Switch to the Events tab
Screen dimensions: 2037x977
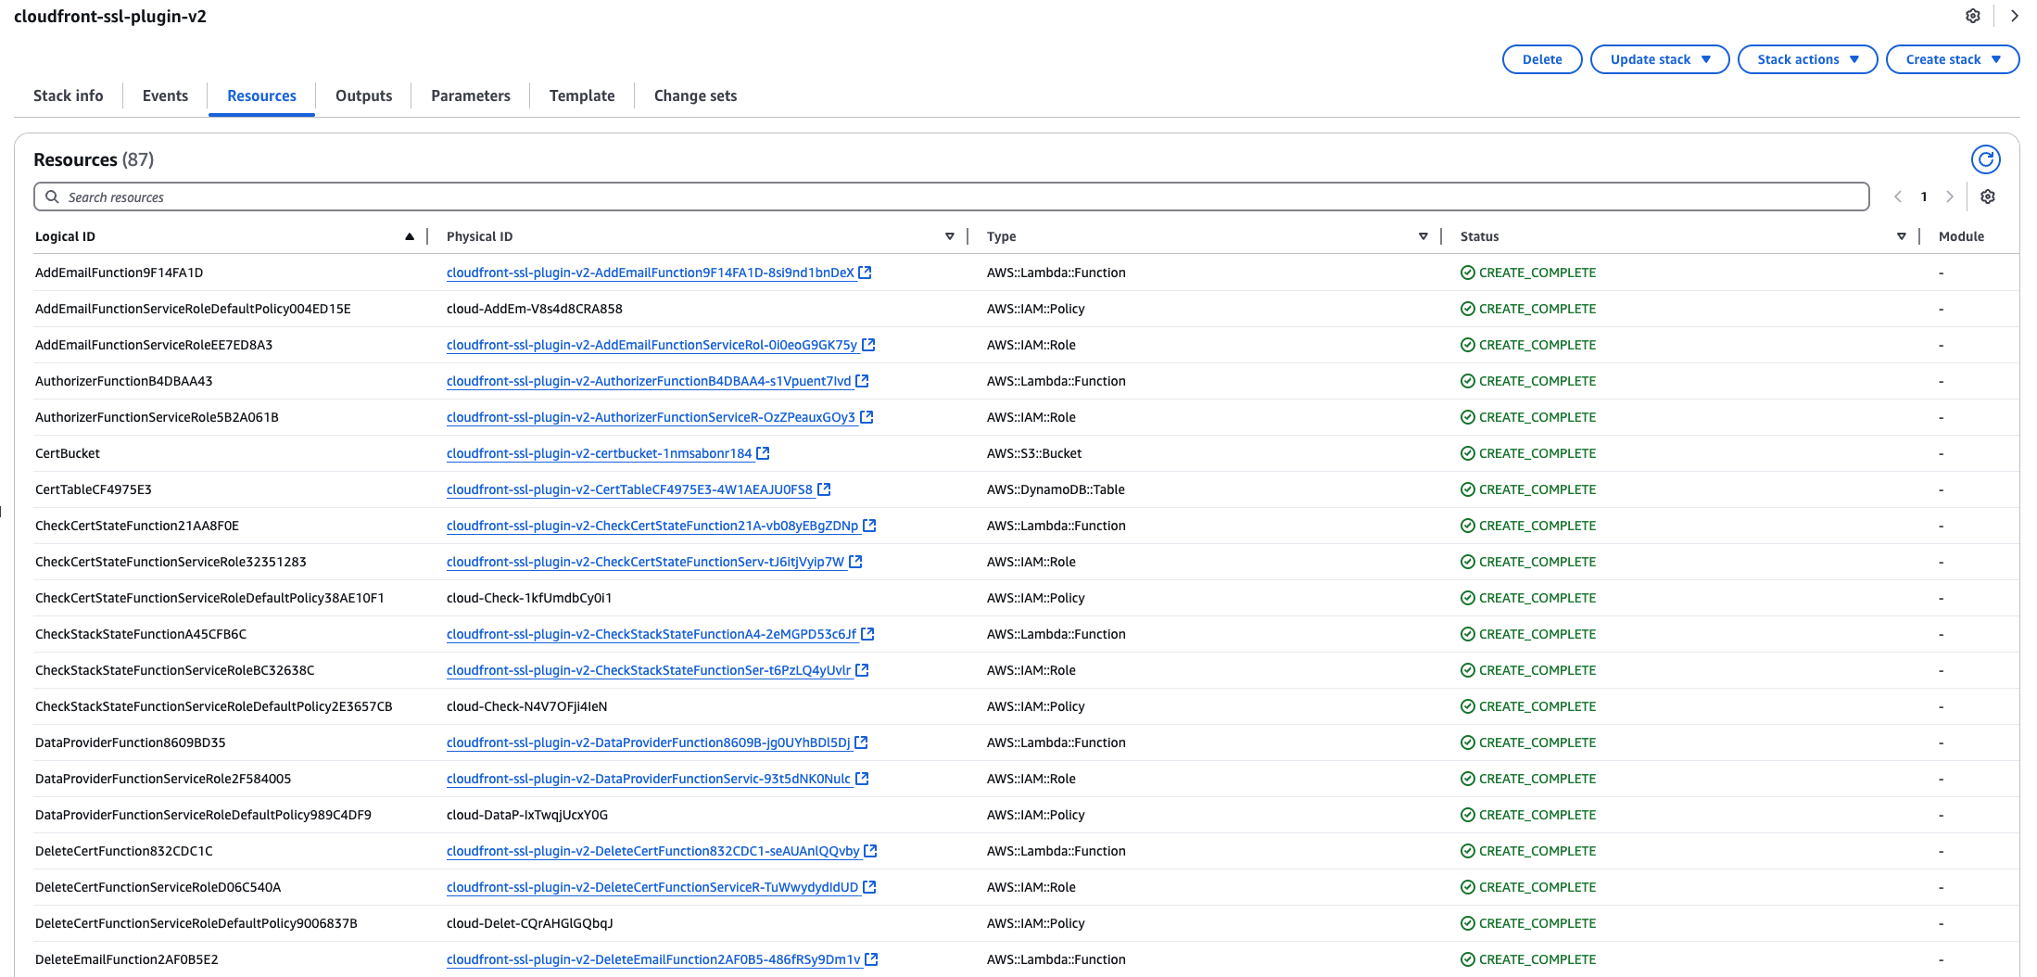(x=165, y=95)
